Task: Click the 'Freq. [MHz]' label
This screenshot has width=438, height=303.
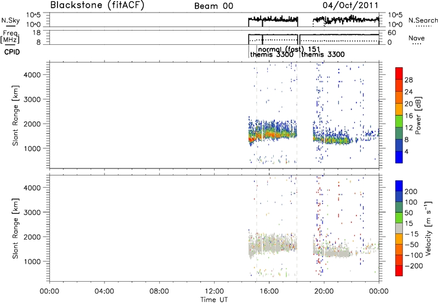Action: click(11, 37)
